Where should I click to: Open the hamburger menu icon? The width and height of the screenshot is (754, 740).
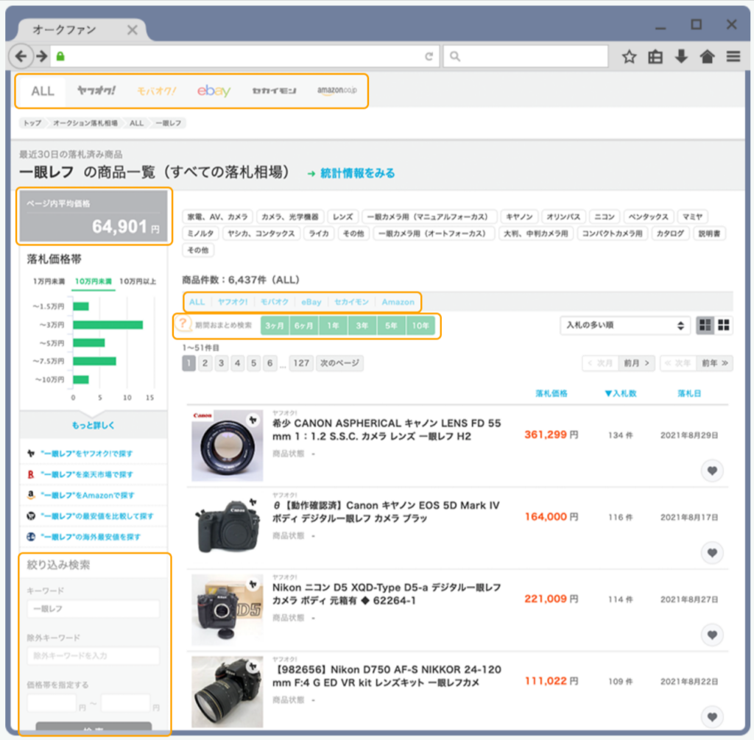[x=733, y=57]
